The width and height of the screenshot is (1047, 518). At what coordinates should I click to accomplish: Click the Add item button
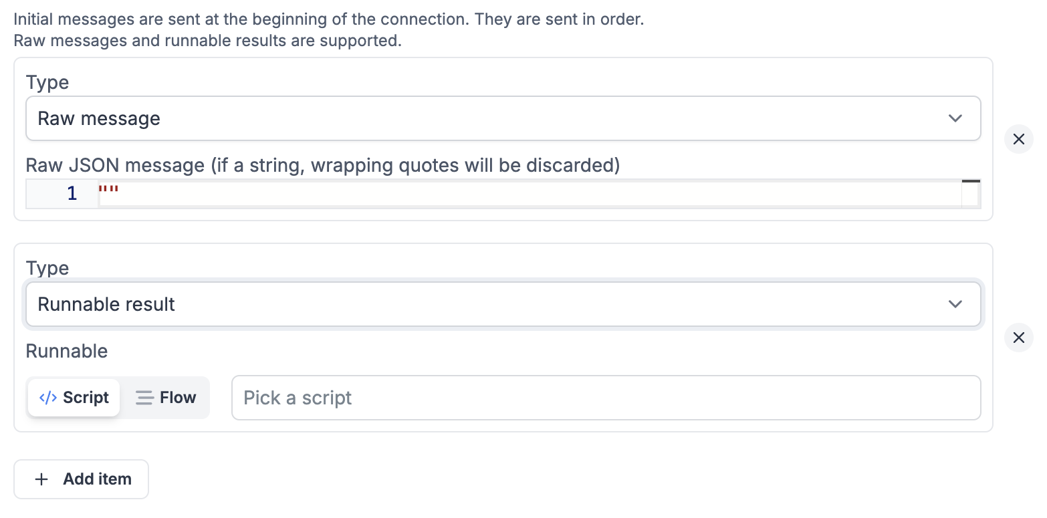pyautogui.click(x=81, y=479)
